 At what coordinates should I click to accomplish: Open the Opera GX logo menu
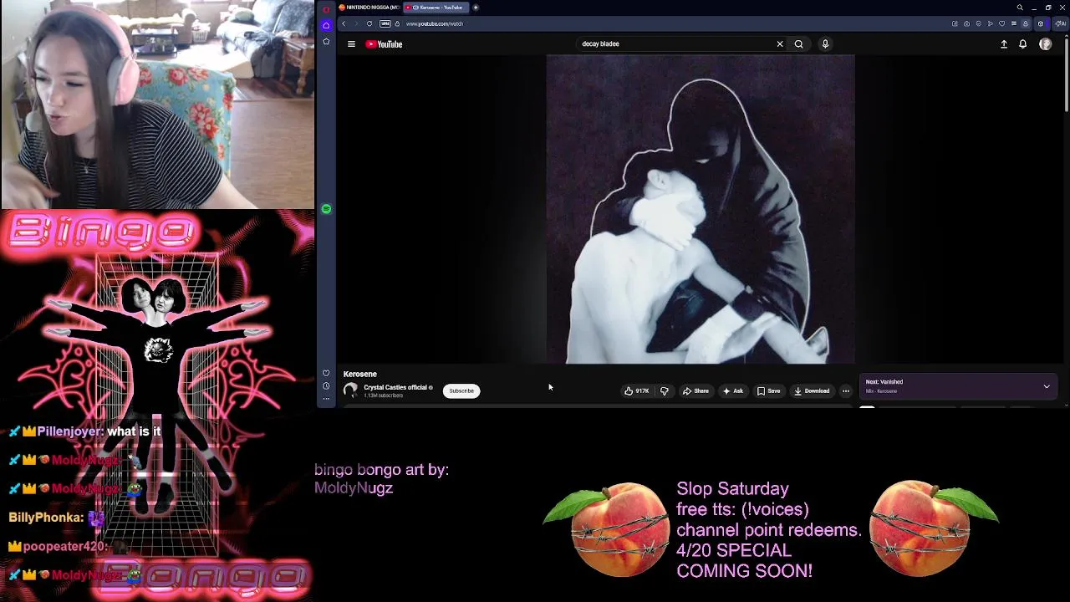[x=326, y=8]
